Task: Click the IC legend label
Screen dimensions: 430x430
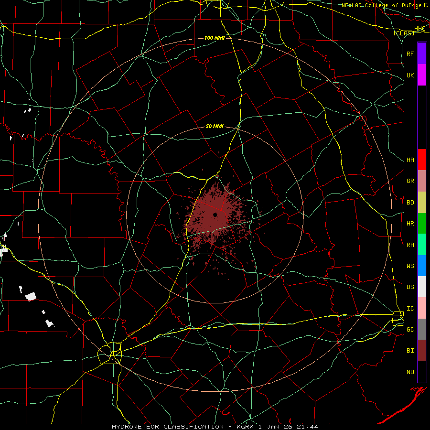Action: pyautogui.click(x=410, y=309)
